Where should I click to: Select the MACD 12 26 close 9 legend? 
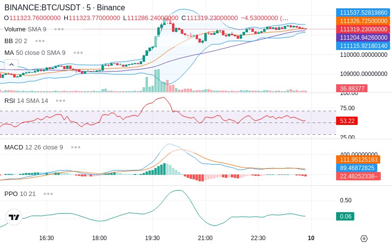34,147
